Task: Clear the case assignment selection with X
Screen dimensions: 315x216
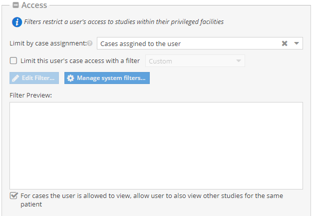Action: 285,43
